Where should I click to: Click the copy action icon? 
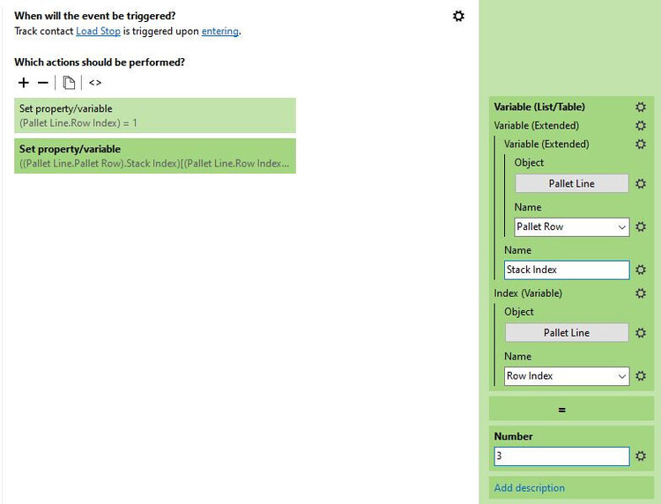pyautogui.click(x=69, y=83)
